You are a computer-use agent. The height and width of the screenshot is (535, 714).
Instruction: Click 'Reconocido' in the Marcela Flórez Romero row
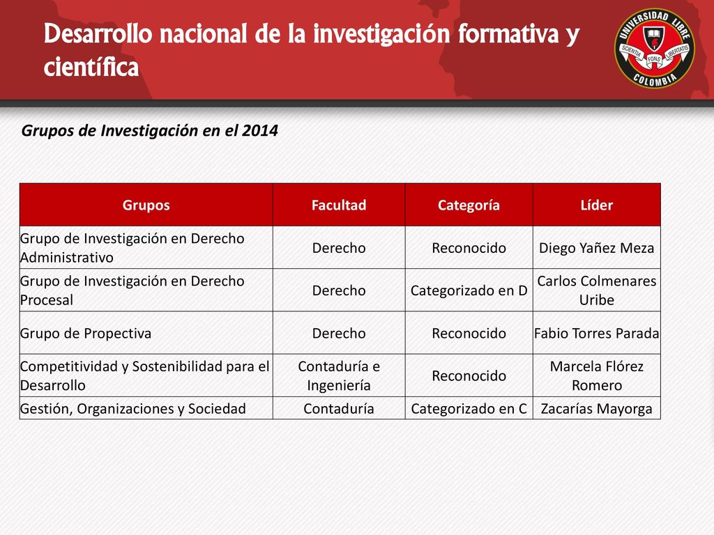tap(469, 375)
